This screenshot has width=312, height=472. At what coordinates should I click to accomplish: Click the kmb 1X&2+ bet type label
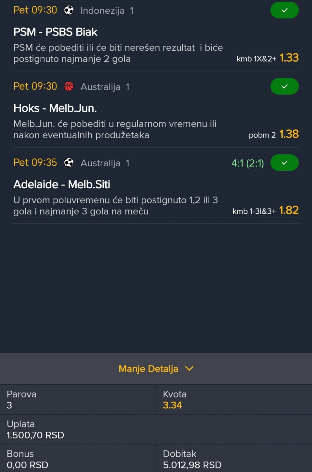[x=256, y=59]
